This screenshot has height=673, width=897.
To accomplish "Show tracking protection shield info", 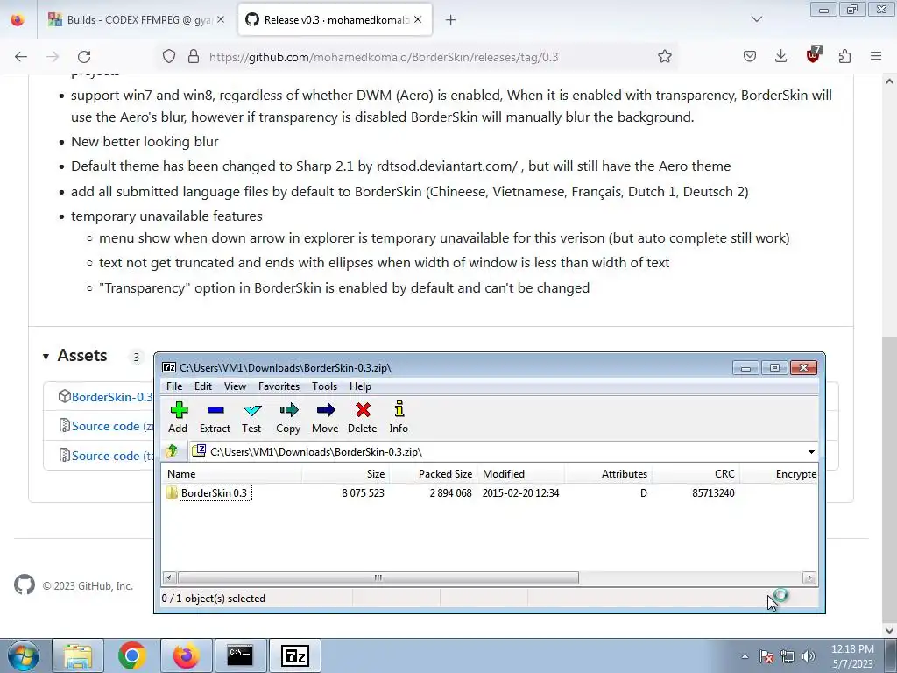I will [x=169, y=56].
